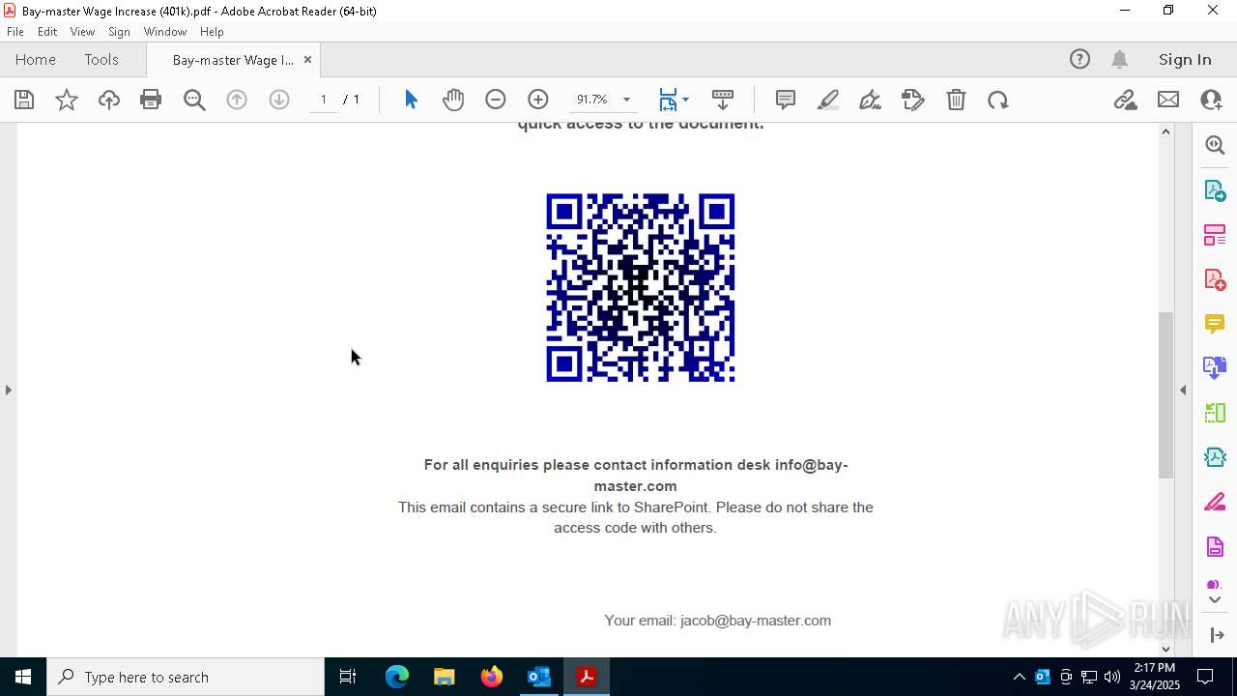This screenshot has height=696, width=1237.
Task: Open share with others person icon
Action: [1211, 100]
